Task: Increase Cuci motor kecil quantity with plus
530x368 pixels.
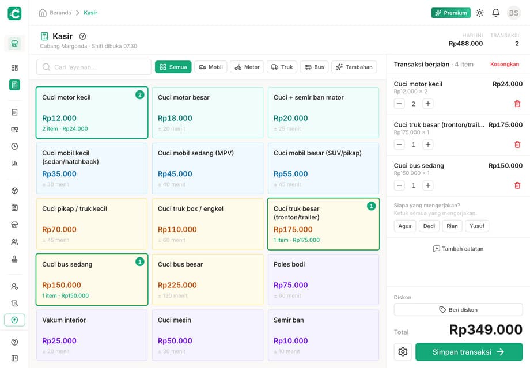Action: 428,104
